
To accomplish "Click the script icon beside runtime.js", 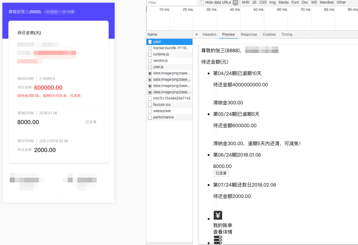I will point(150,54).
